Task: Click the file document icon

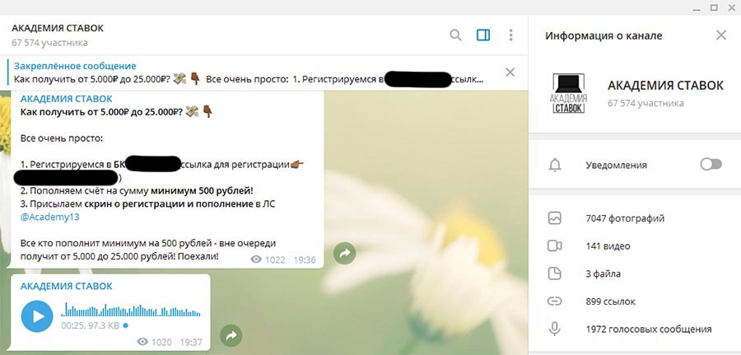Action: (554, 273)
